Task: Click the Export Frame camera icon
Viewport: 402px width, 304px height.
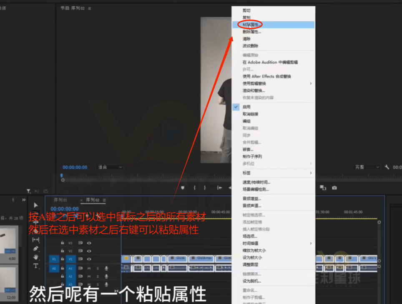Action: [334, 188]
